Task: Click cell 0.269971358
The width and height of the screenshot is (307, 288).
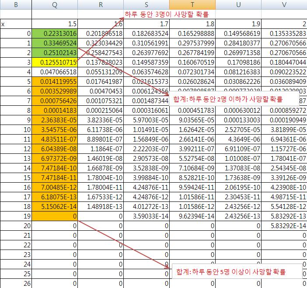Action: click(x=238, y=52)
